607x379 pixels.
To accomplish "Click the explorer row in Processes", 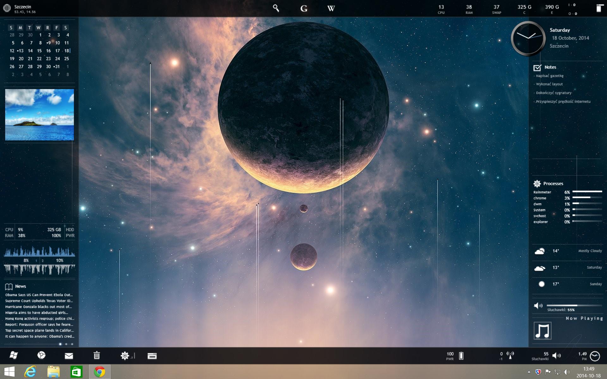I will [x=567, y=222].
